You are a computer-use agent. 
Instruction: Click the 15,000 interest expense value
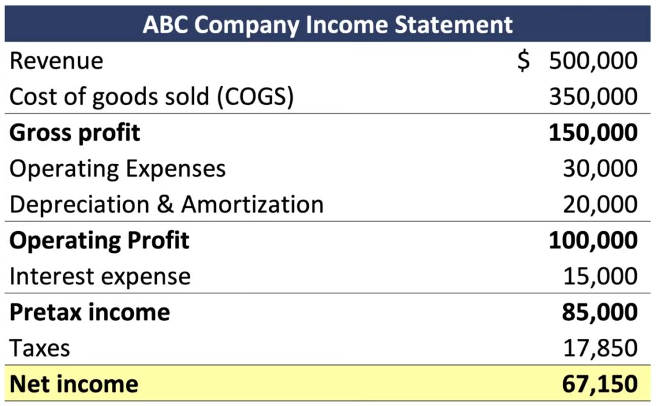600,277
